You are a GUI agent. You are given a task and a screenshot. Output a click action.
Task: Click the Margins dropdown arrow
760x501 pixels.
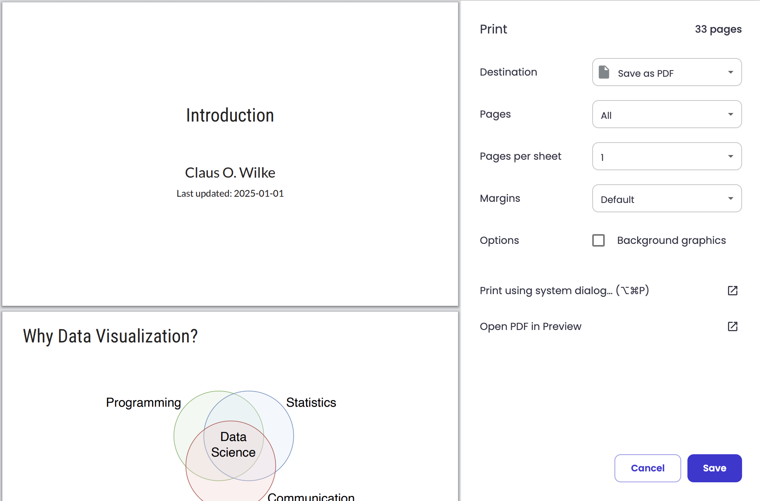tap(730, 199)
